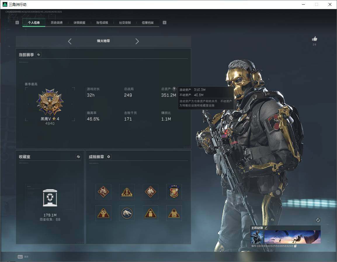Minimize the 三角洲行动 window
Viewport: 337px width, 262px height.
click(x=303, y=4)
